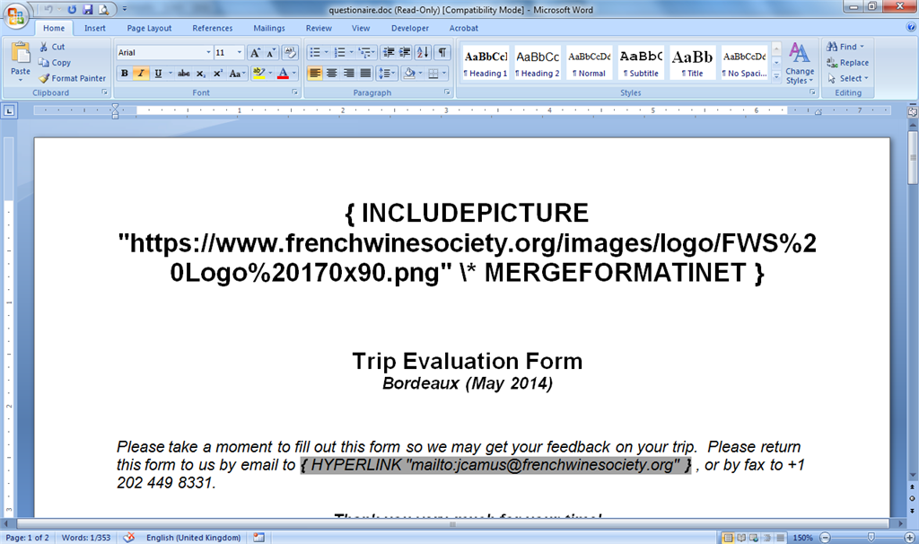Apply the Heading 1 style
This screenshot has height=544, width=919.
[486, 62]
